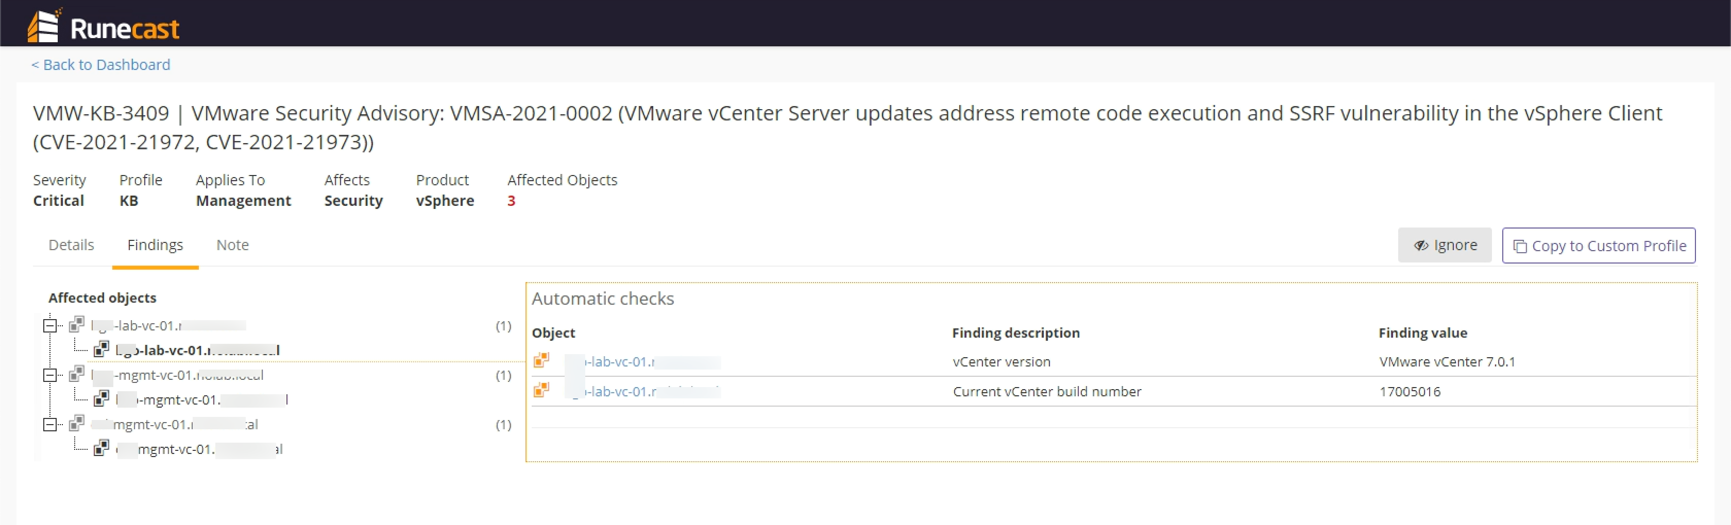Click the Affected Objects count 3
The image size is (1731, 525).
(x=512, y=201)
